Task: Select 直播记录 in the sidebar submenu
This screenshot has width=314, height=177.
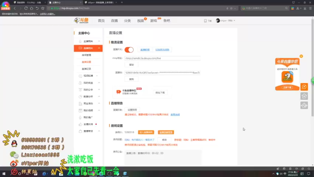Action: [x=86, y=69]
